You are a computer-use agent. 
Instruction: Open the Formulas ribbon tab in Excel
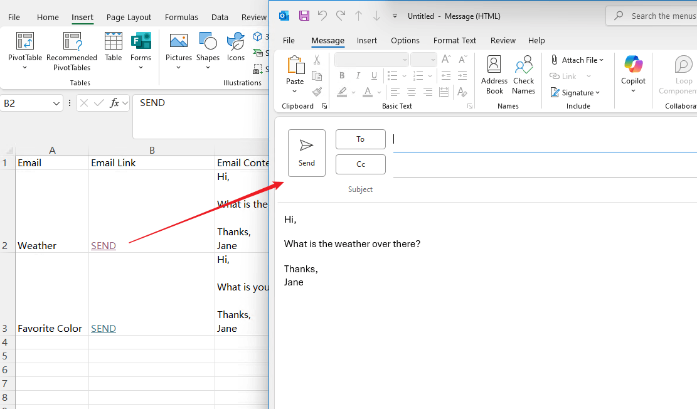pos(181,17)
